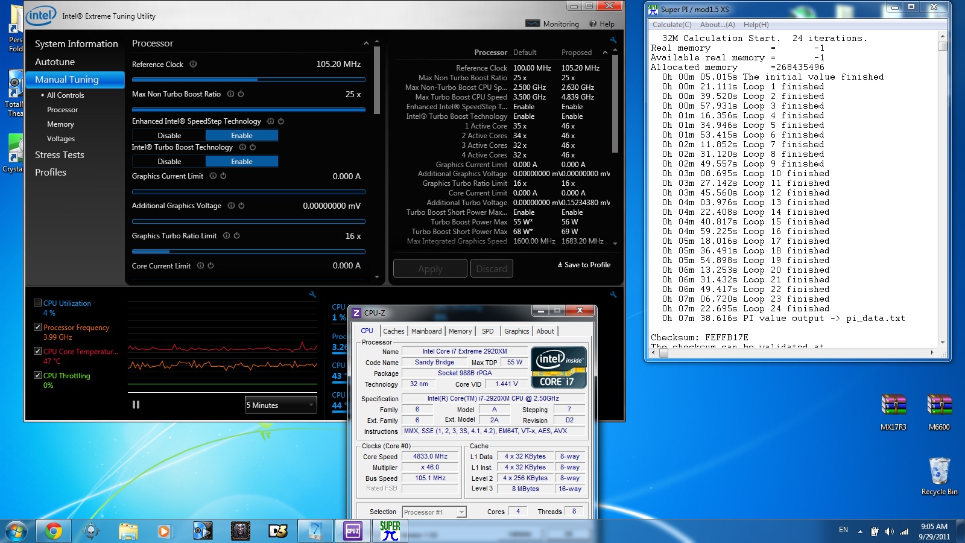This screenshot has height=543, width=965.
Task: Select Stress Tests in the sidebar
Action: (60, 155)
